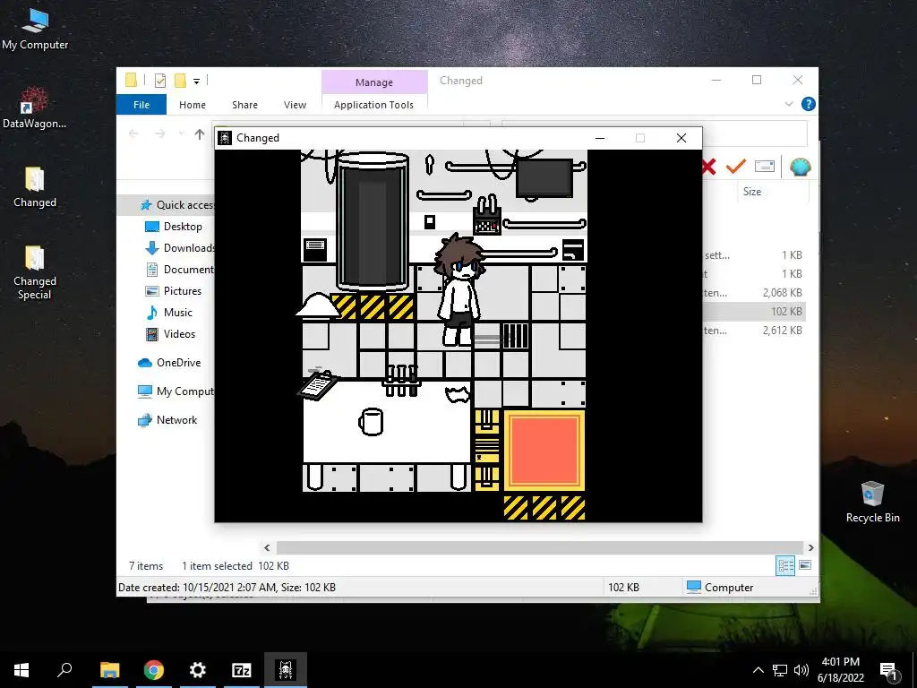Click the properties checkmark icon in quick access toolbar
917x688 pixels.
(159, 81)
